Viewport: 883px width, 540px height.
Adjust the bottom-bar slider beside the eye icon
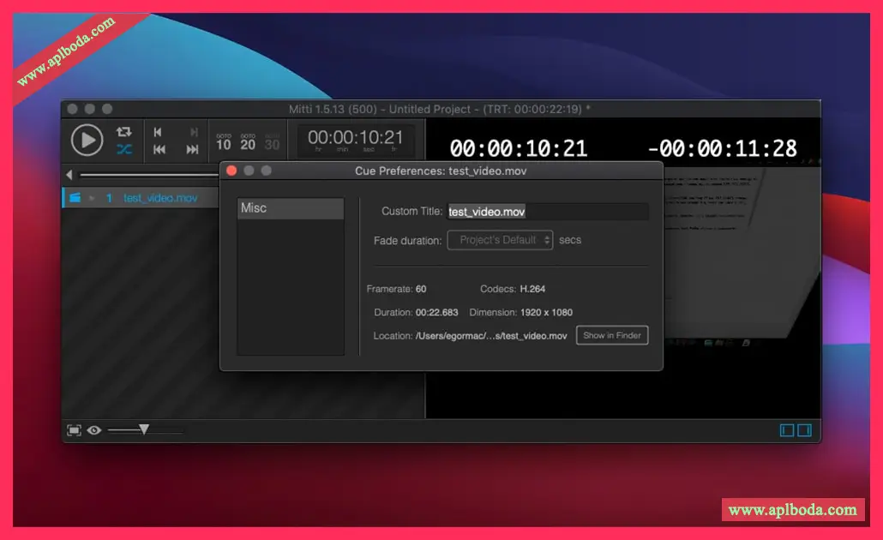point(145,430)
